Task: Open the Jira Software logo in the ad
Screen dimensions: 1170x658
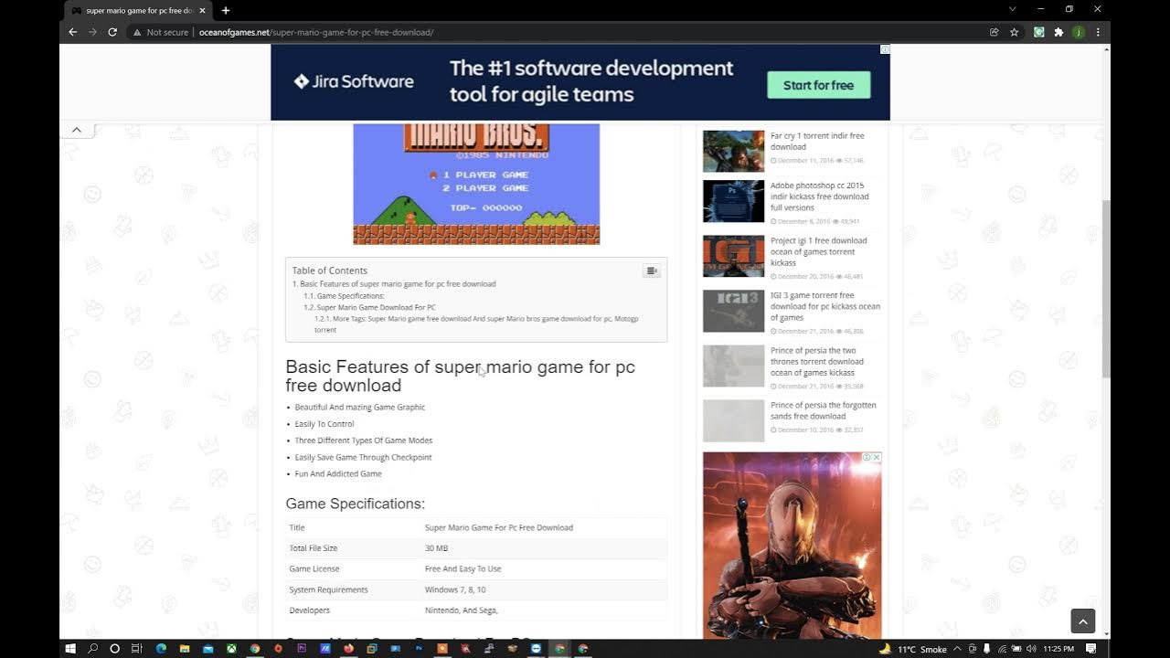Action: coord(353,81)
